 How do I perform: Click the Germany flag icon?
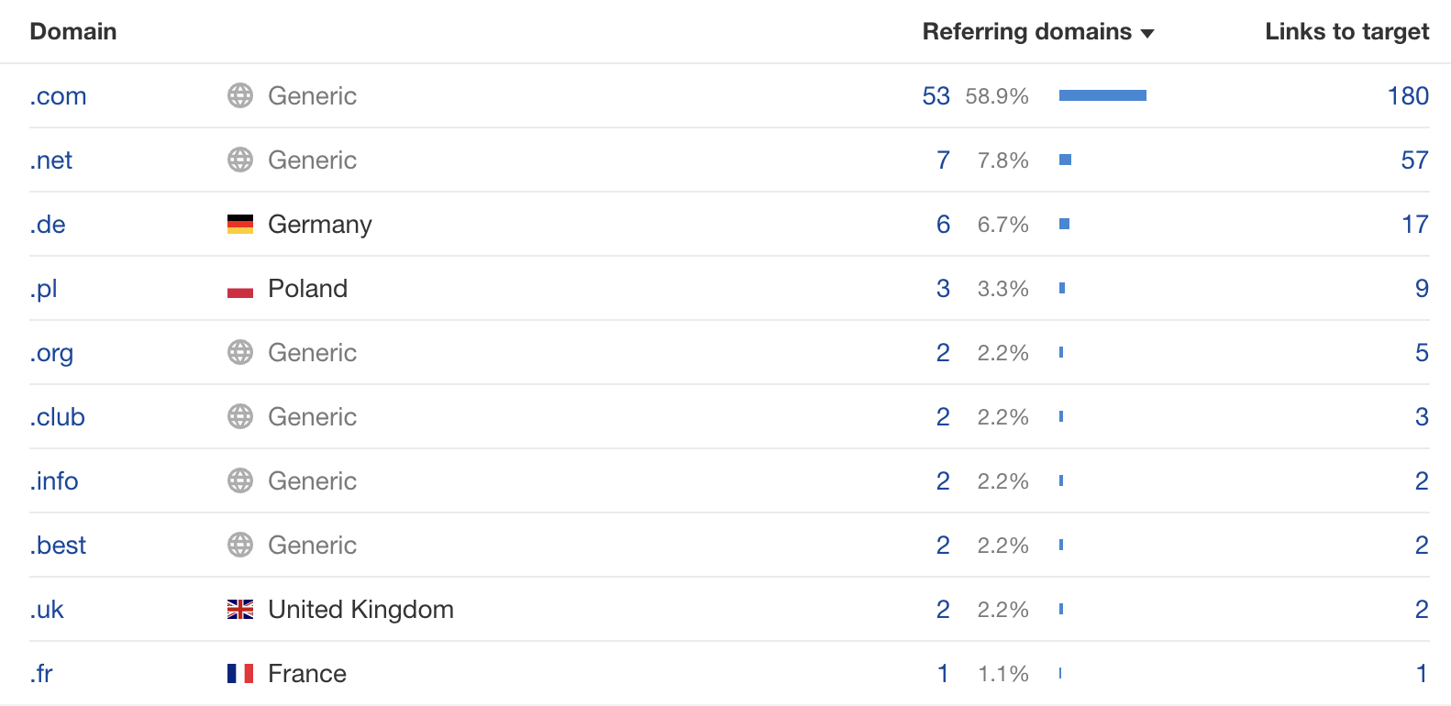coord(240,224)
